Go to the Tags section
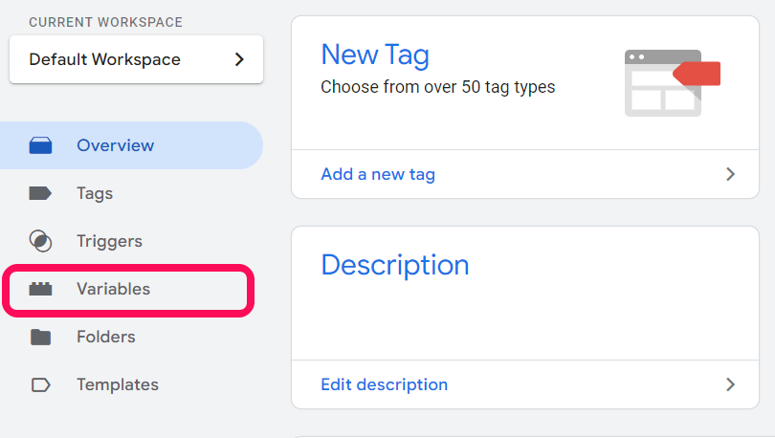Image resolution: width=775 pixels, height=438 pixels. click(x=95, y=193)
